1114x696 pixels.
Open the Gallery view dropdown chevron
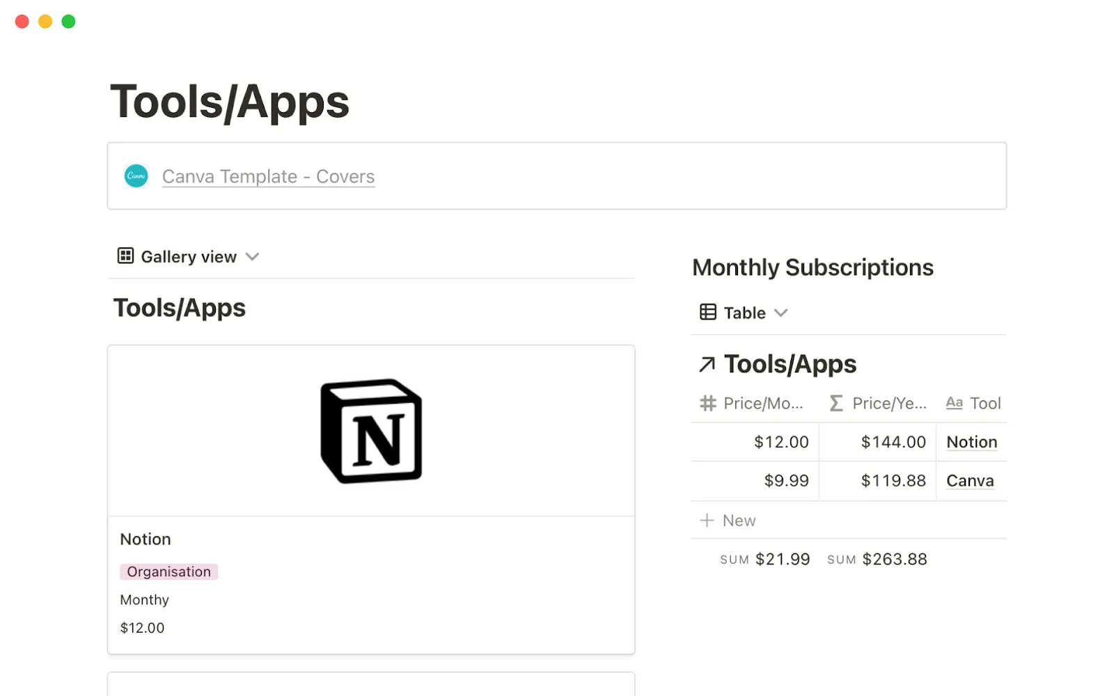click(x=253, y=256)
